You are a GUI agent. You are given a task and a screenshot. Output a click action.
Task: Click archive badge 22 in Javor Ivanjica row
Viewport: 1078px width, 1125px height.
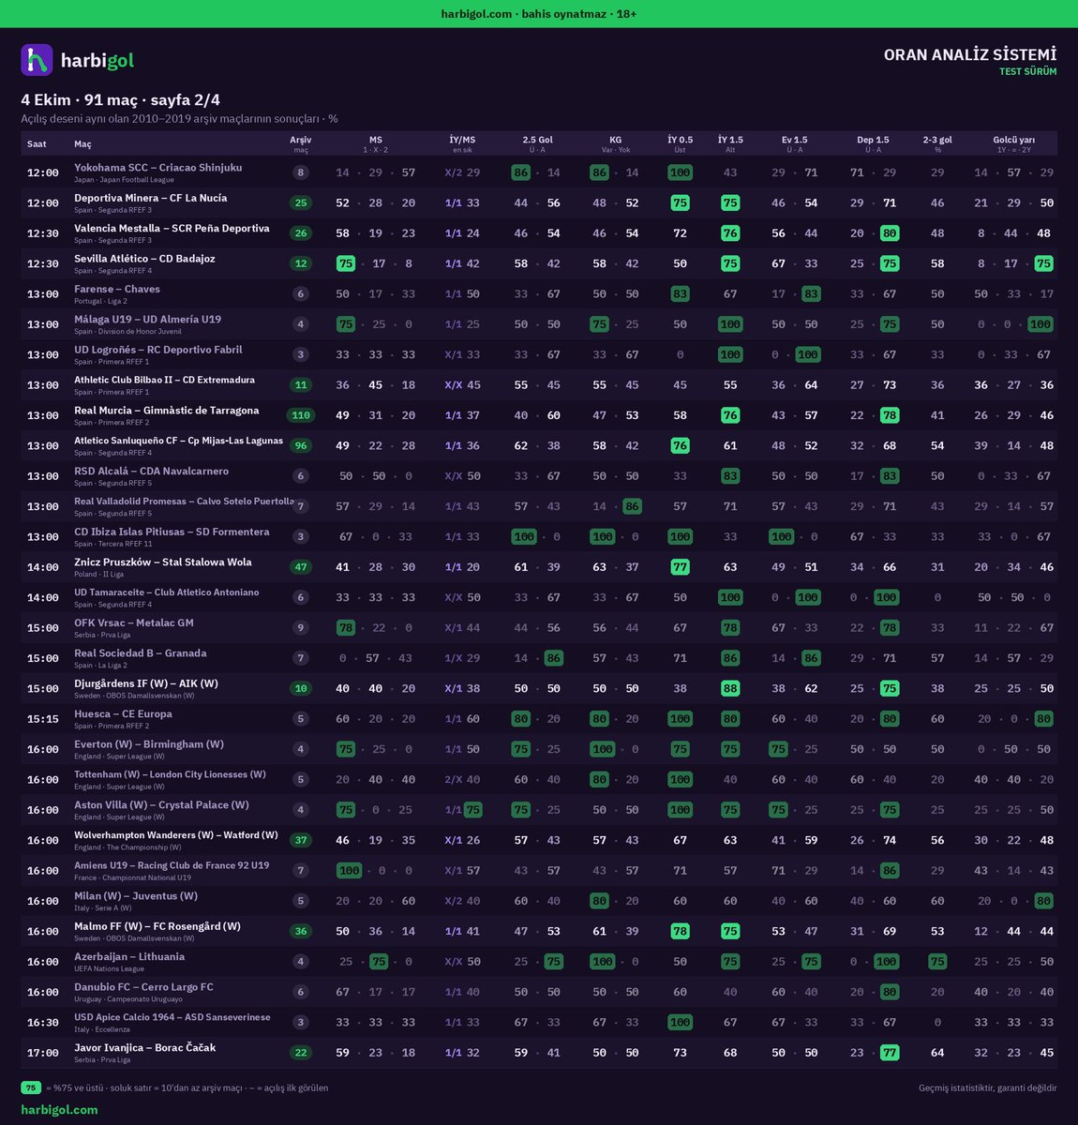click(300, 1053)
